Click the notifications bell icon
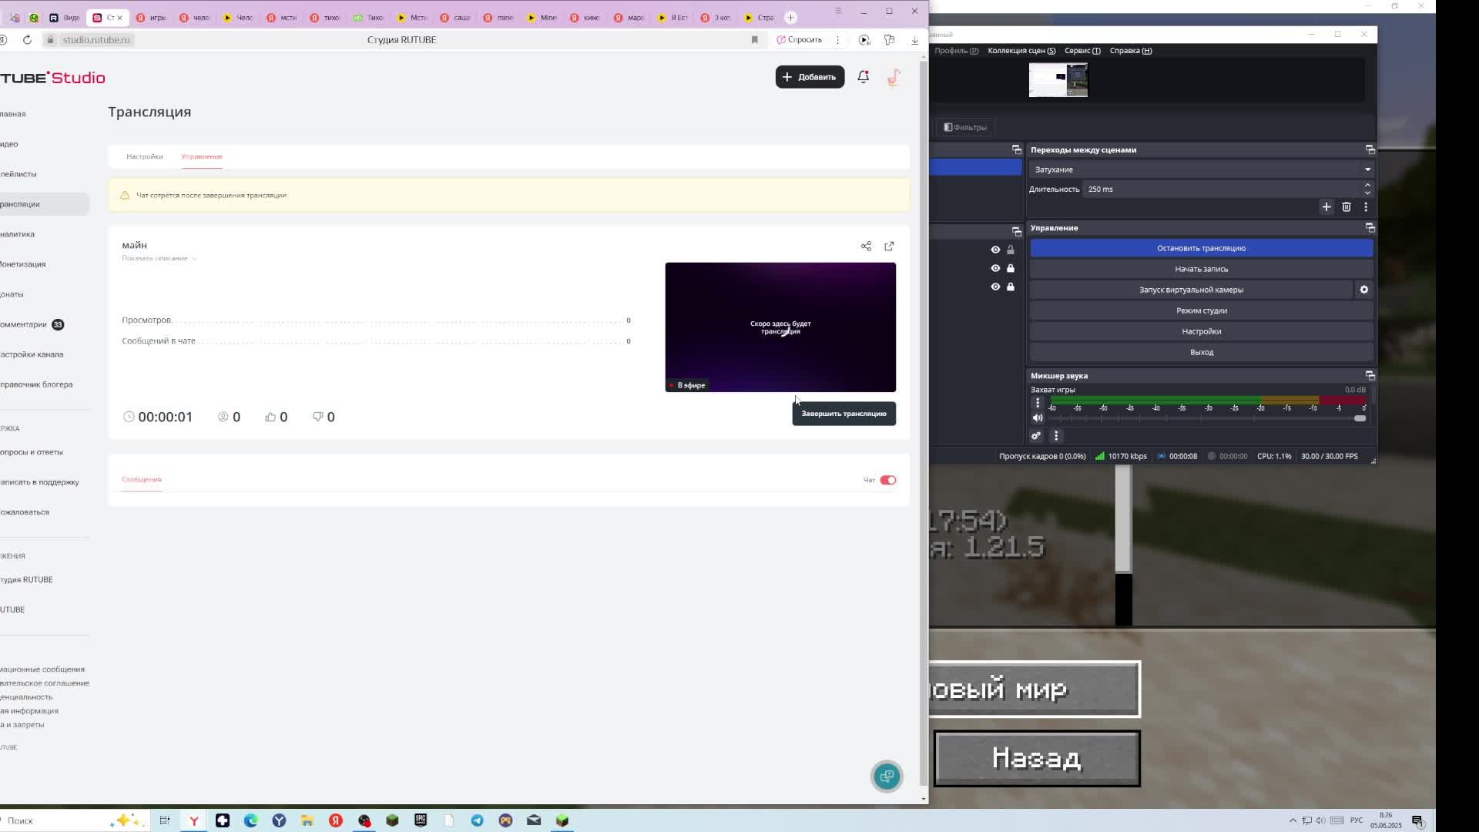The image size is (1479, 832). tap(863, 77)
